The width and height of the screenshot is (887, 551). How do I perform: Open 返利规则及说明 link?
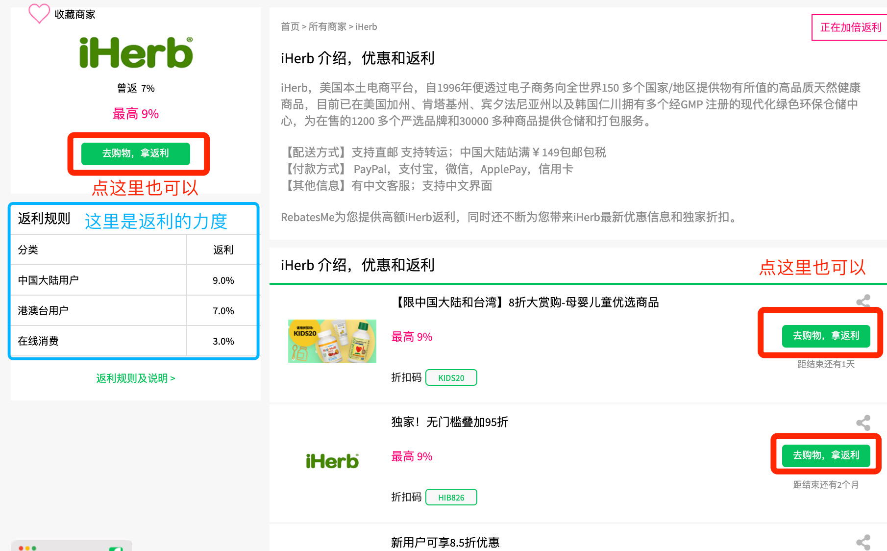(x=136, y=378)
